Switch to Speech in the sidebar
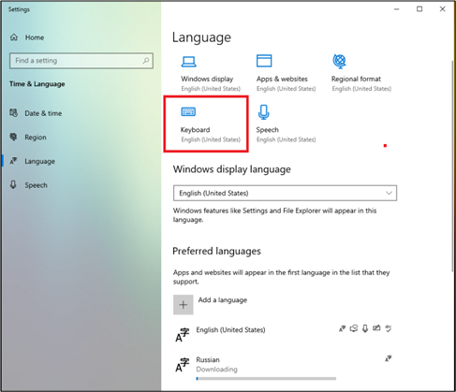 (36, 185)
